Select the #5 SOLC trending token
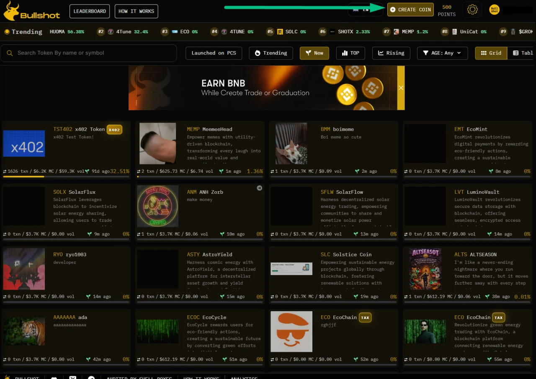 (x=286, y=31)
